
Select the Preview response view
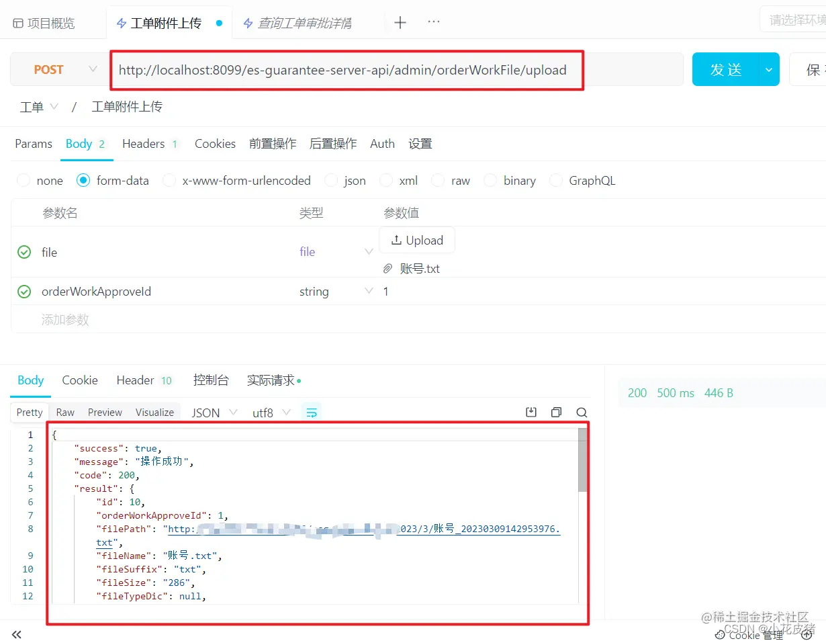pos(105,413)
